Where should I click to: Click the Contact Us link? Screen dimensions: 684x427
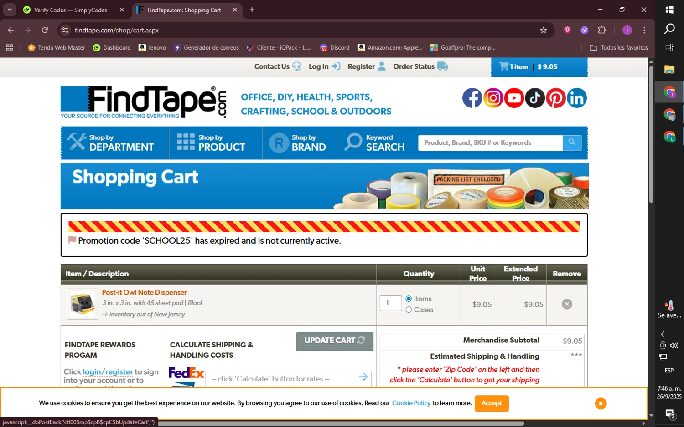pos(278,66)
